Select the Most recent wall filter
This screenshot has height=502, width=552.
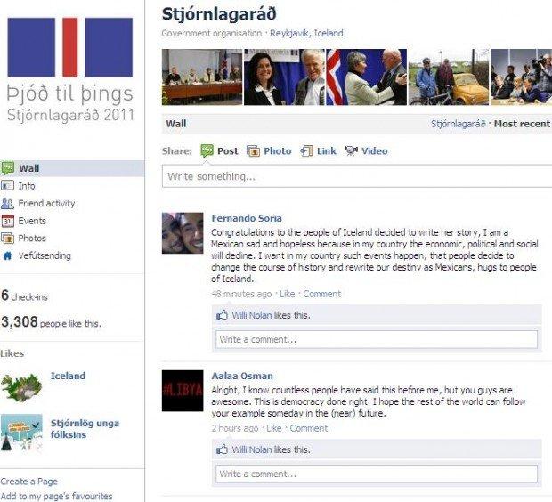[522, 124]
